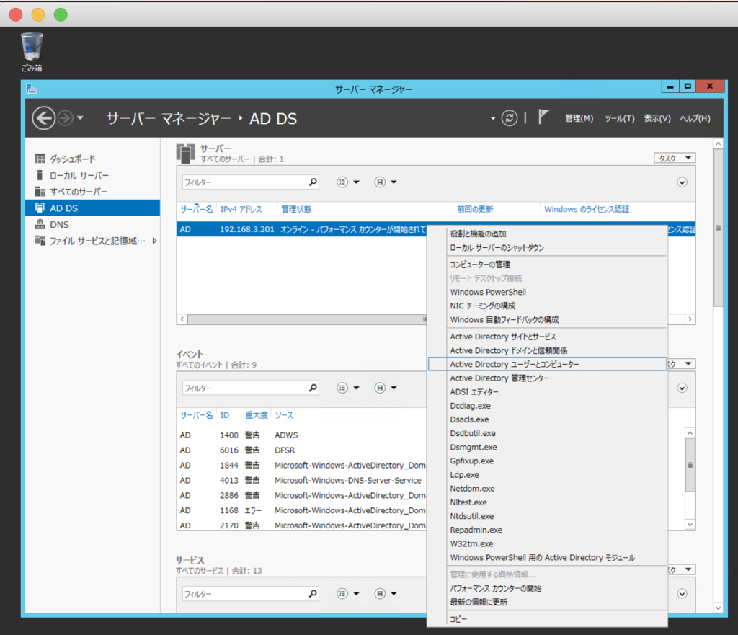Click main pane vertical scrollbar thumb
738x635 pixels.
[x=718, y=228]
